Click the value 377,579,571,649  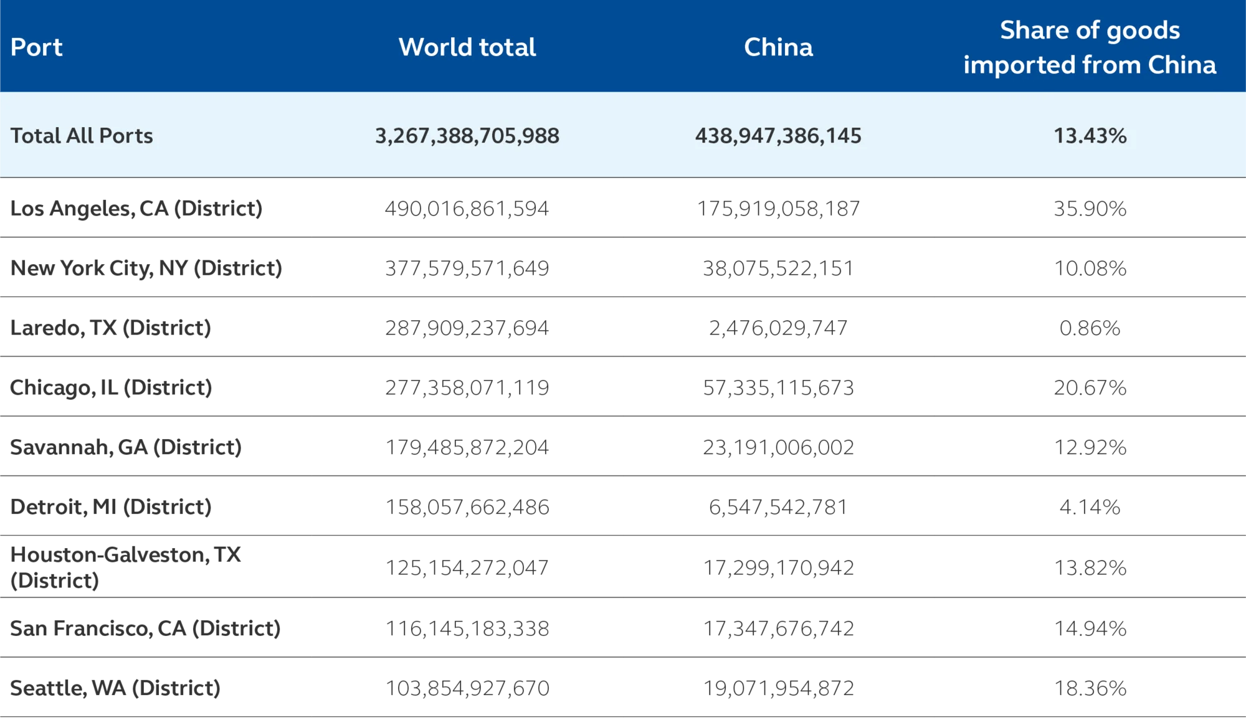coord(467,268)
